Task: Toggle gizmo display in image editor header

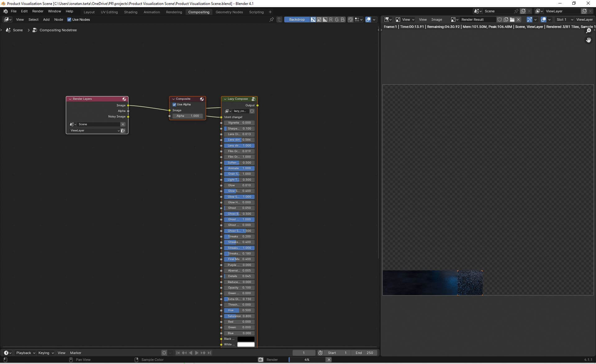Action: tap(530, 20)
